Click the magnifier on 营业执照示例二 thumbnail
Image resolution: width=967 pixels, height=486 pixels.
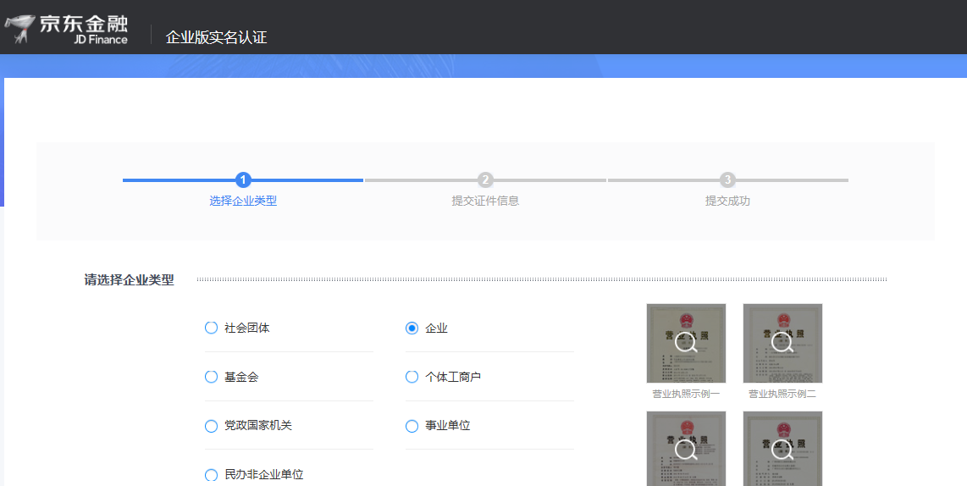[x=782, y=342]
